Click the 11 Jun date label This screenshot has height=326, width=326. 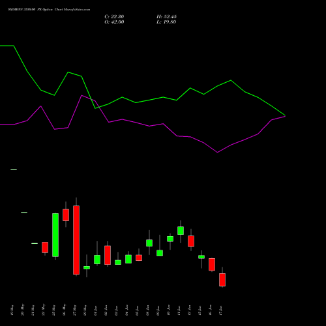pos(179,310)
